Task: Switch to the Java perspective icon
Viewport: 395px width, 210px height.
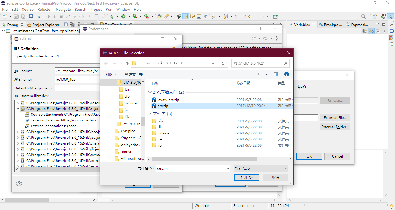Action: [x=384, y=17]
